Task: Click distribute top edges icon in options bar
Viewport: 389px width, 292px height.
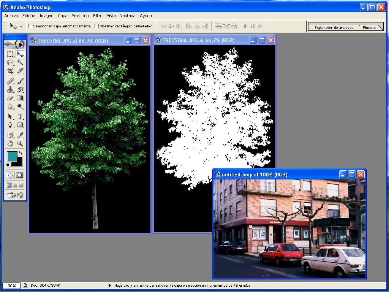Action: click(x=218, y=26)
